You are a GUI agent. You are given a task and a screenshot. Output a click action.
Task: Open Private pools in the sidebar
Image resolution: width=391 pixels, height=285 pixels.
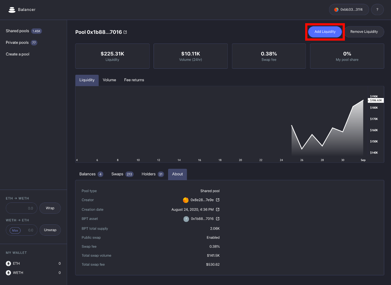click(x=17, y=42)
